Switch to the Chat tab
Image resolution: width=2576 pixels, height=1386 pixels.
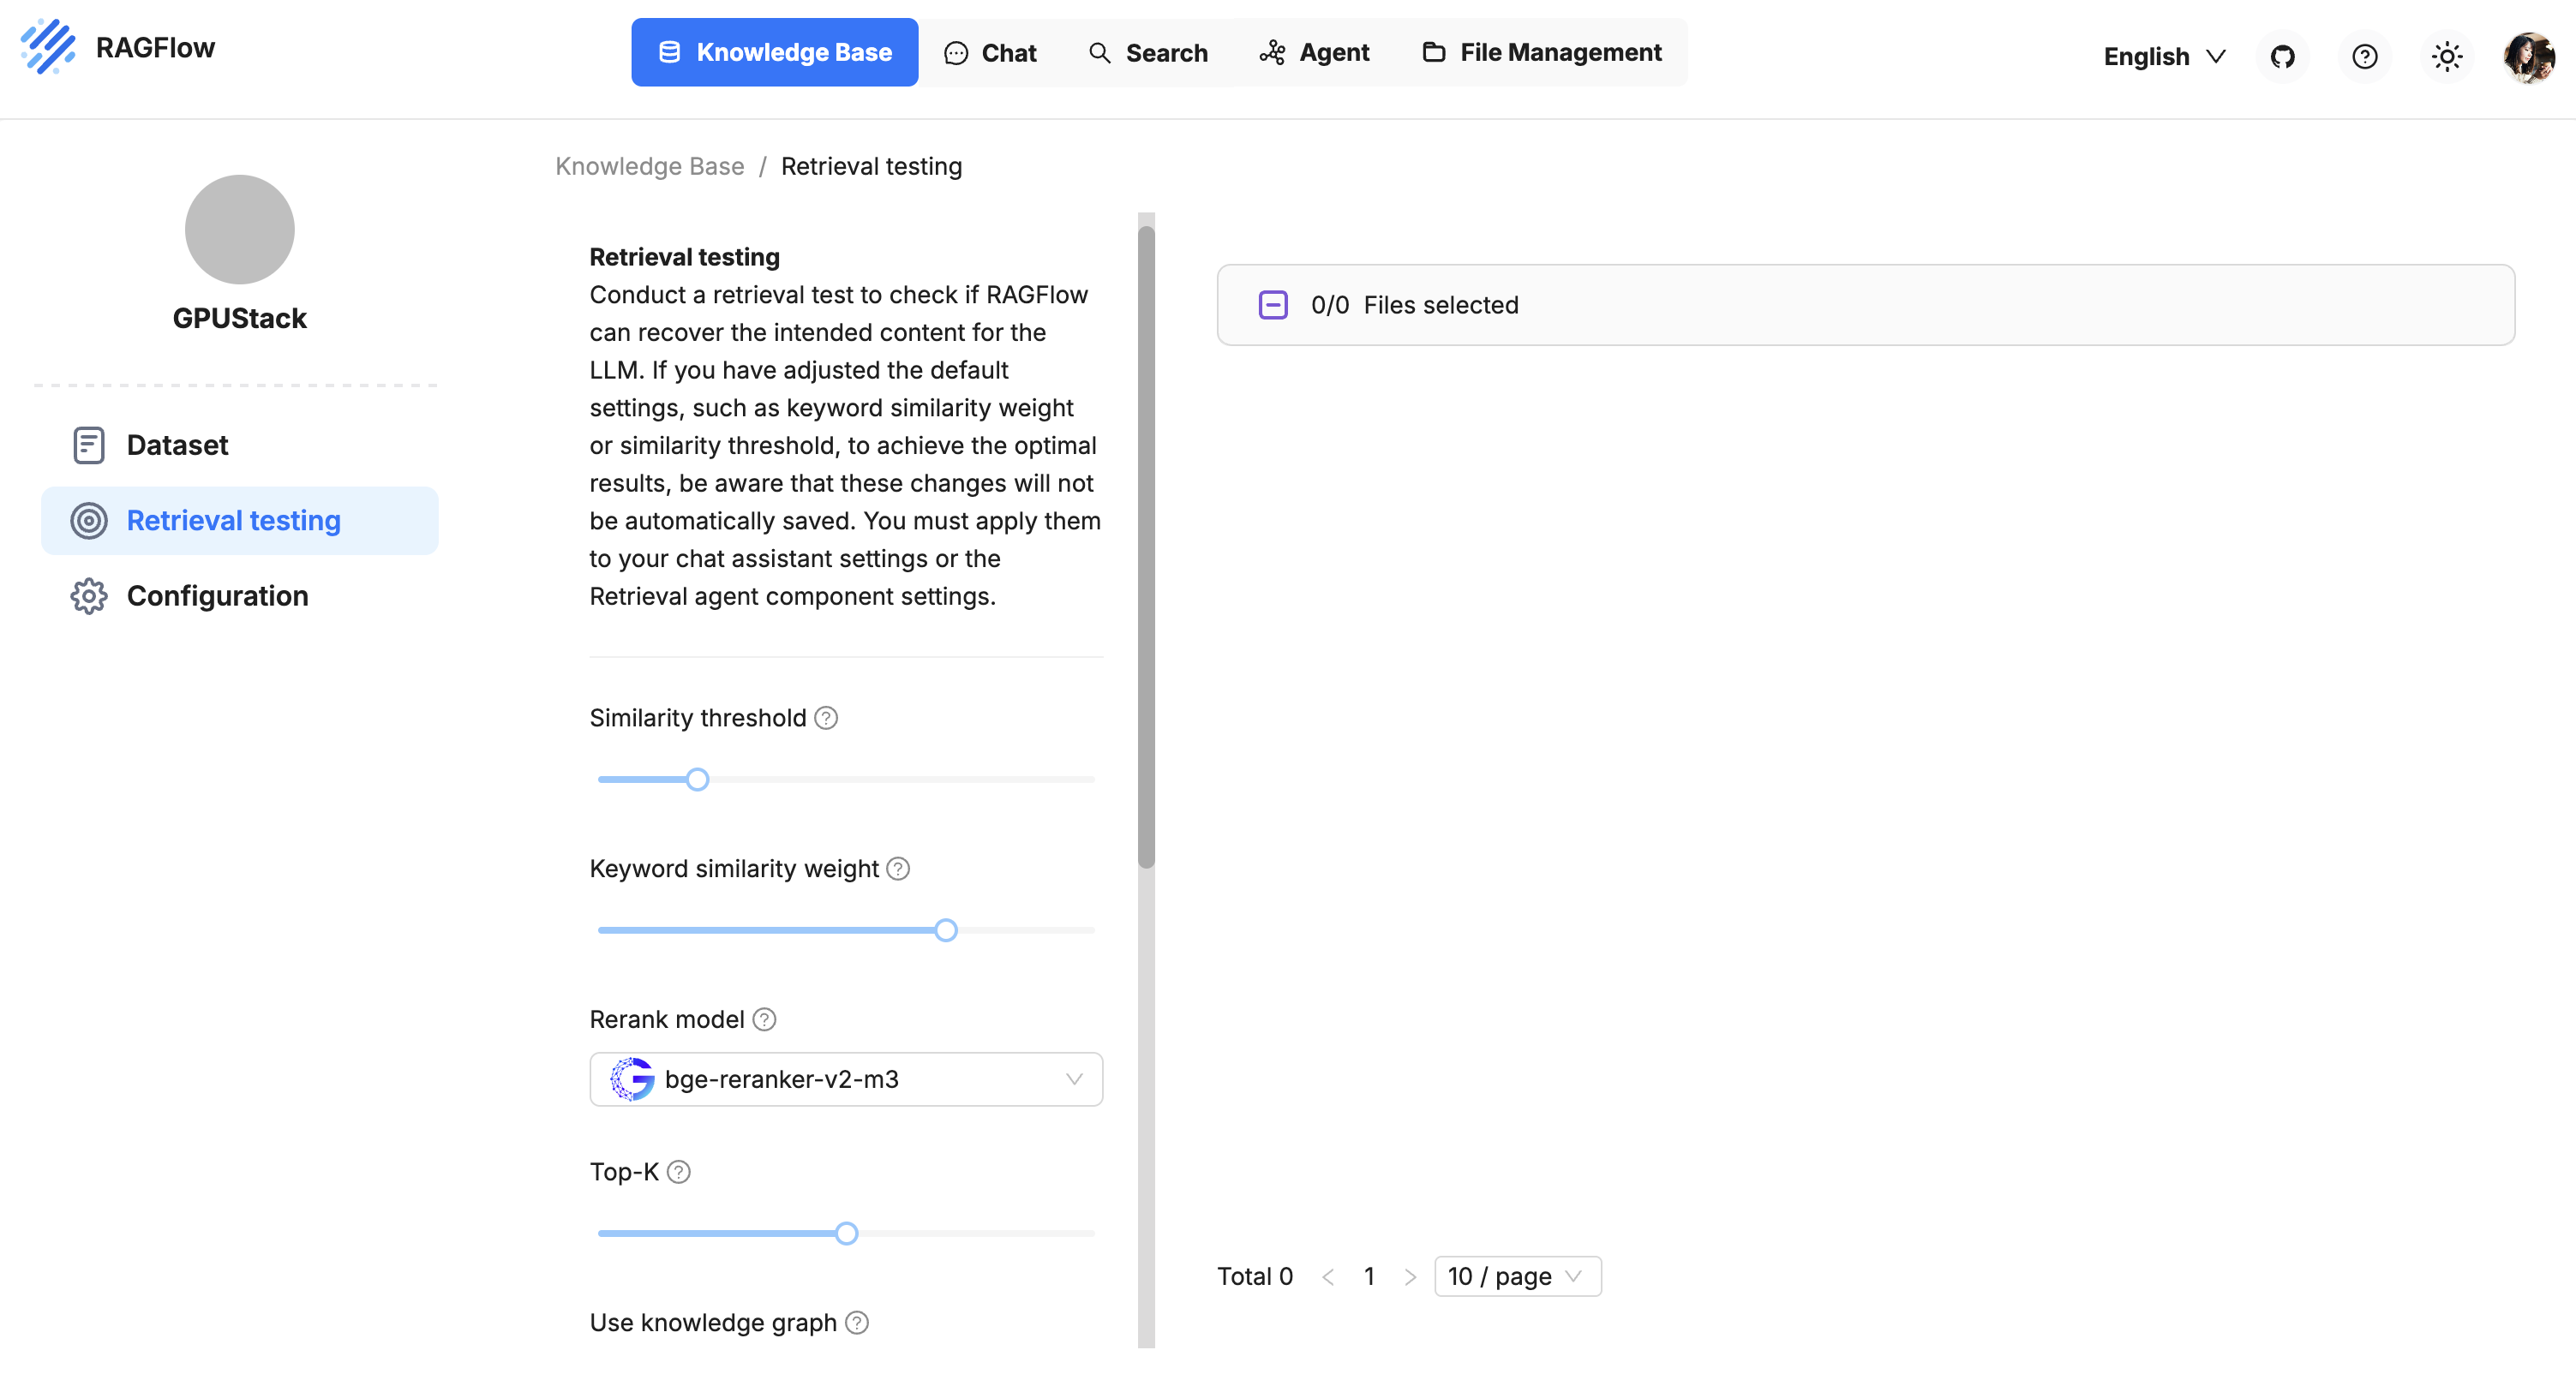[990, 52]
